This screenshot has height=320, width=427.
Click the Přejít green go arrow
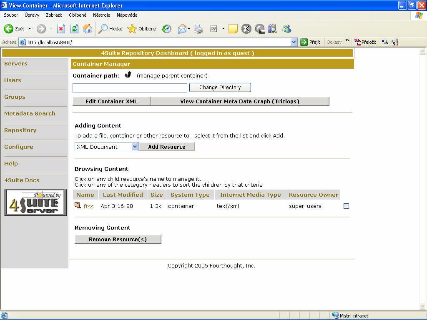pos(304,42)
